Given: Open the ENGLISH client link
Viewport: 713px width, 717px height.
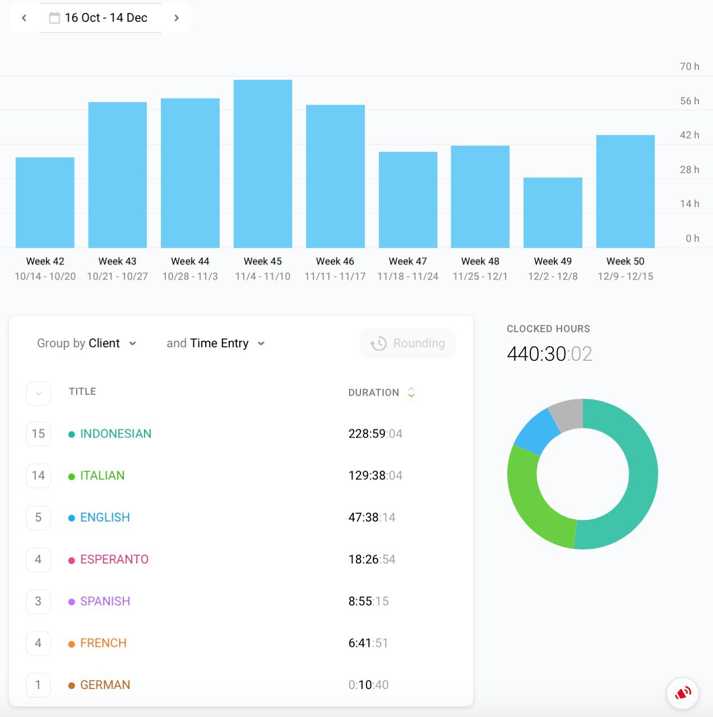Looking at the screenshot, I should tap(105, 518).
